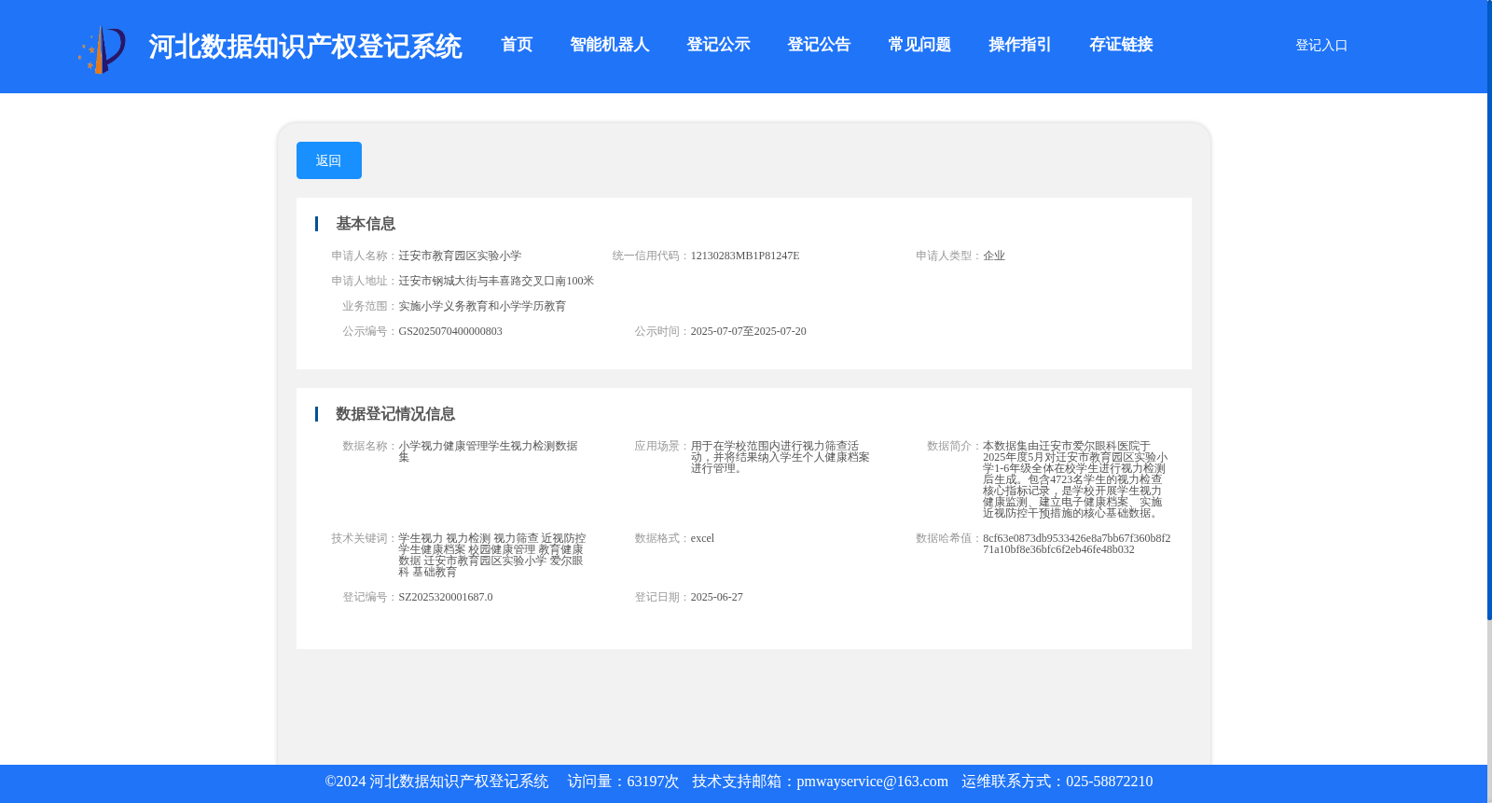This screenshot has height=803, width=1492.
Task: Open the 存证链接 menu item
Action: pos(1121,45)
